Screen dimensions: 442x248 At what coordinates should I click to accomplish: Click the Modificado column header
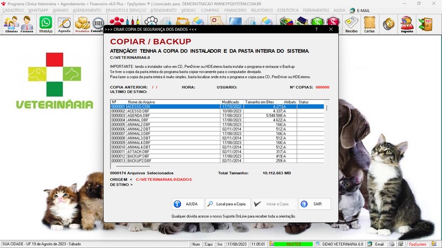pyautogui.click(x=230, y=102)
